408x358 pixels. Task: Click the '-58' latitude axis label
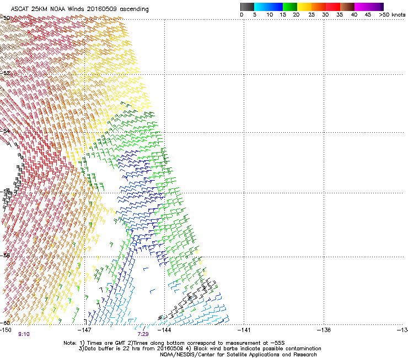click(x=5, y=256)
